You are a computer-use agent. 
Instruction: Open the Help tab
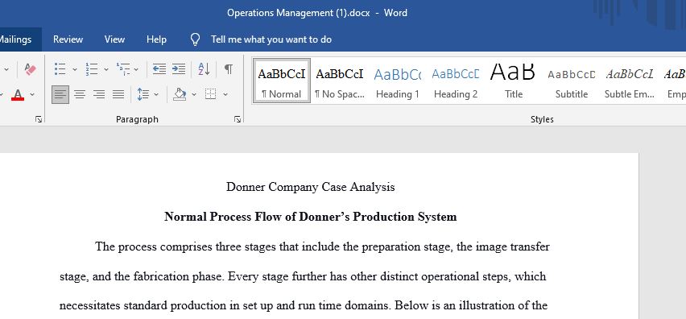pos(156,39)
